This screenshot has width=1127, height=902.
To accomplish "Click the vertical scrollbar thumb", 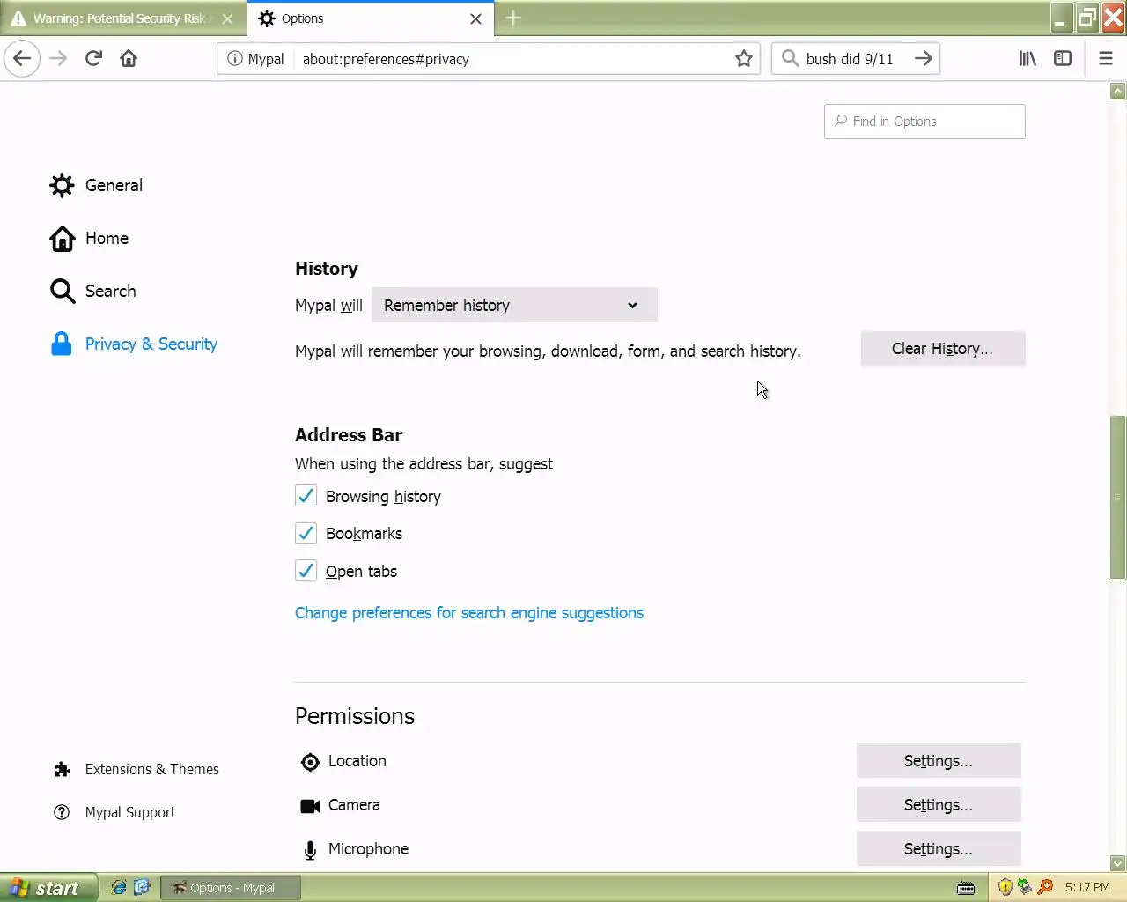I will coord(1118,498).
